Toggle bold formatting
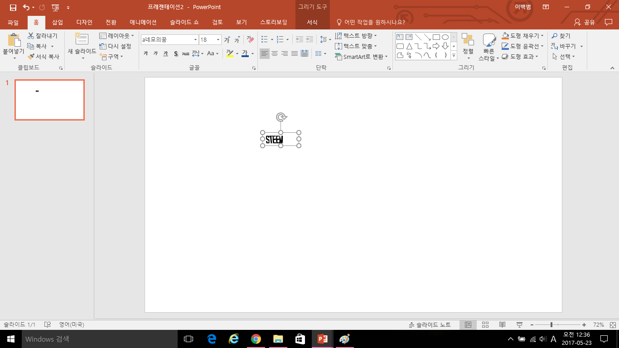 (x=145, y=53)
